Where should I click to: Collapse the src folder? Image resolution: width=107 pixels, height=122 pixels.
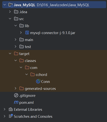(x=10, y=19)
